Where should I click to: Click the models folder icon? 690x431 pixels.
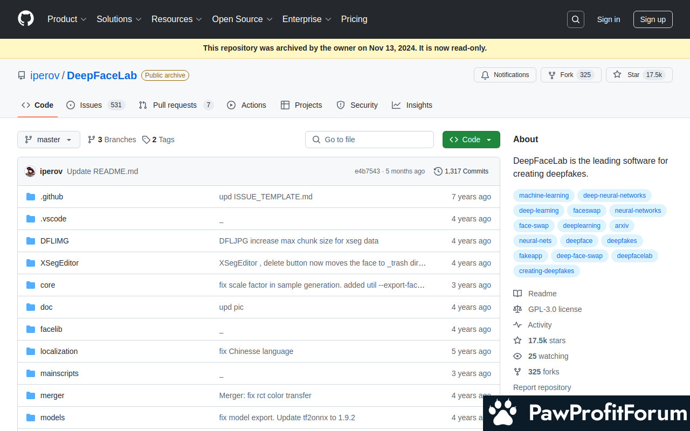pyautogui.click(x=31, y=418)
